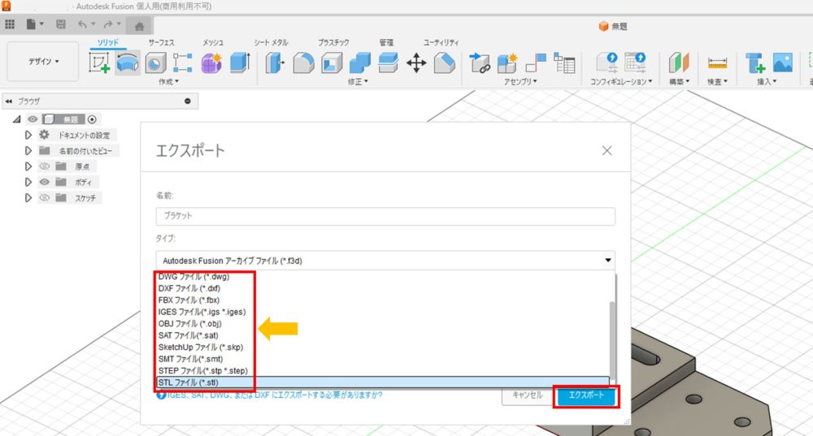Choose STL ファイル (*.stl) in list
The height and width of the screenshot is (436, 813).
pos(383,382)
